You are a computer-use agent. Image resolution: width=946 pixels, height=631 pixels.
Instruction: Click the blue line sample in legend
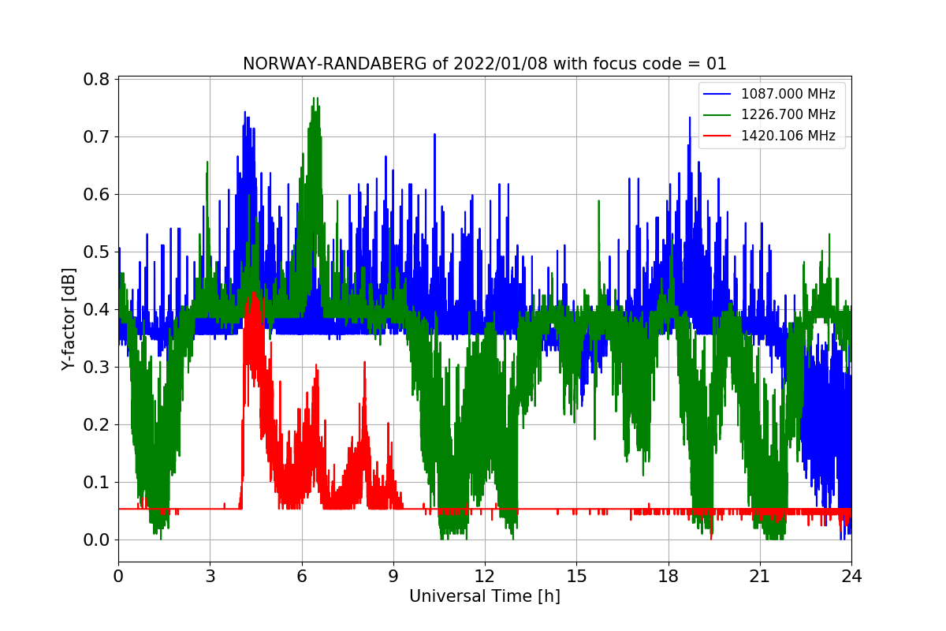point(718,95)
